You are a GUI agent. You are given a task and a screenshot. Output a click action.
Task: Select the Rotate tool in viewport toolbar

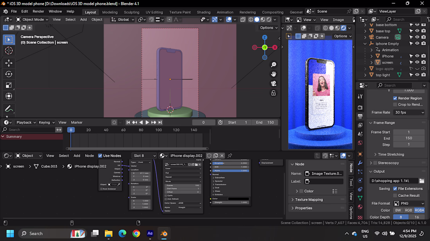(x=9, y=74)
